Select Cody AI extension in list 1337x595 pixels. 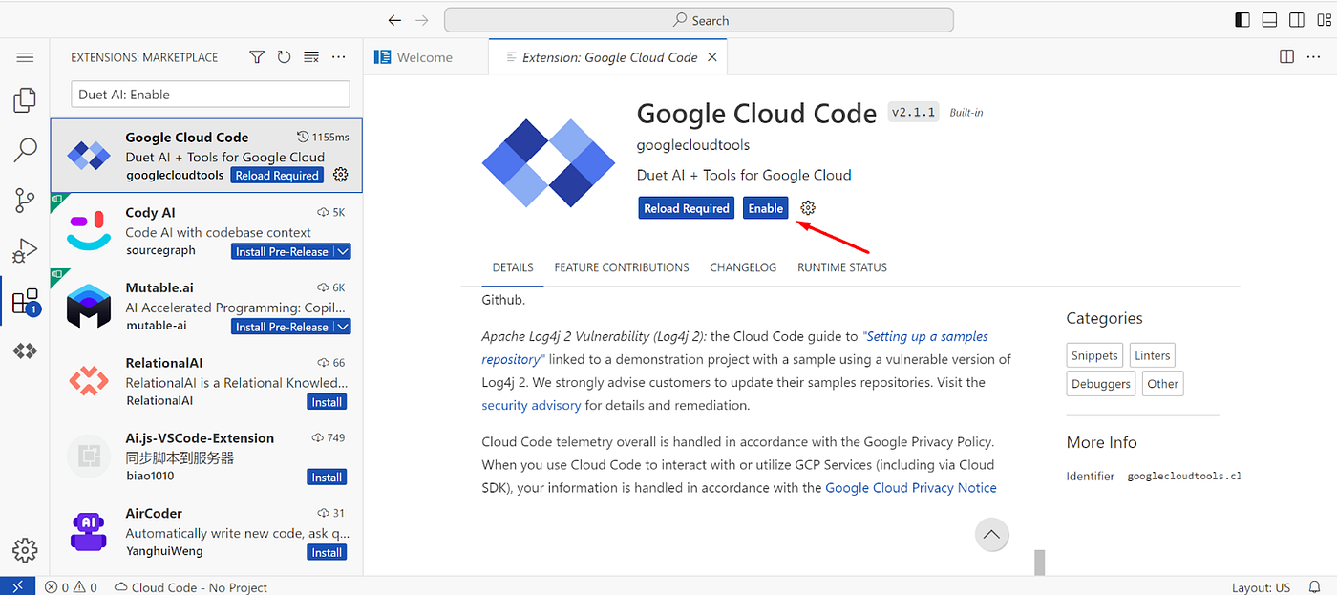[206, 231]
